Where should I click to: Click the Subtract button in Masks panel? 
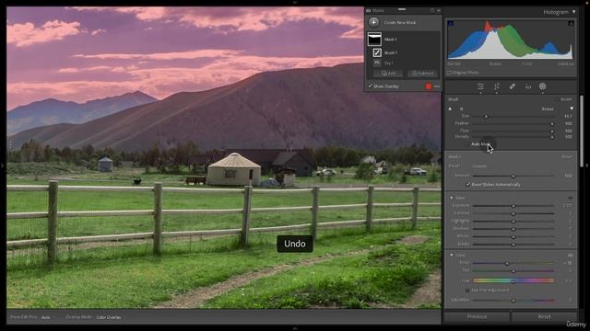pos(422,74)
